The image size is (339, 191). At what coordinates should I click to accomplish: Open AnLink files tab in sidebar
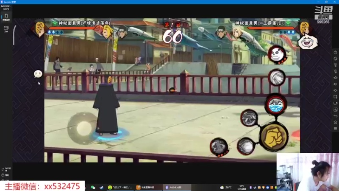click(6, 29)
